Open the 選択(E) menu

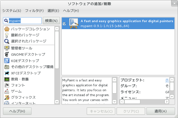click(53, 11)
